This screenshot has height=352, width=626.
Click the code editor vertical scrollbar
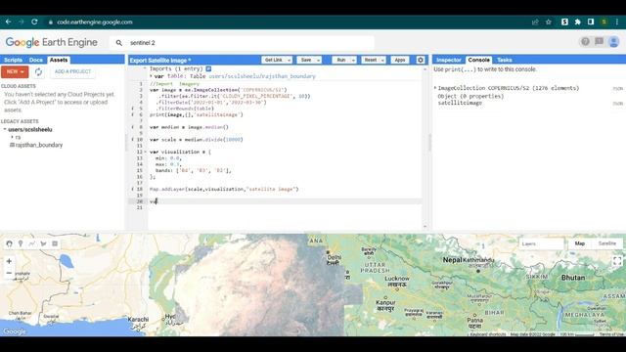pyautogui.click(x=425, y=148)
